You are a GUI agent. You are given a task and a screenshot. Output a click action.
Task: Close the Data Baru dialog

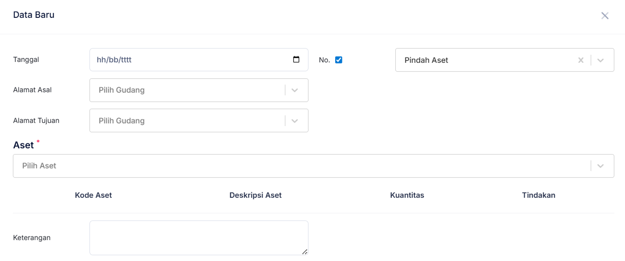[x=605, y=16]
